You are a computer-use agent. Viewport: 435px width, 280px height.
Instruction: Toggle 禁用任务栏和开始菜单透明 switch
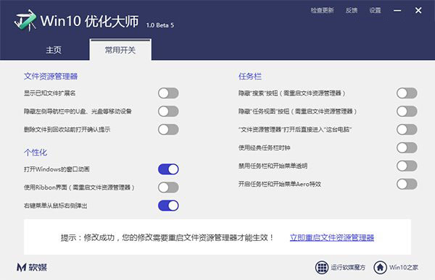pyautogui.click(x=407, y=166)
